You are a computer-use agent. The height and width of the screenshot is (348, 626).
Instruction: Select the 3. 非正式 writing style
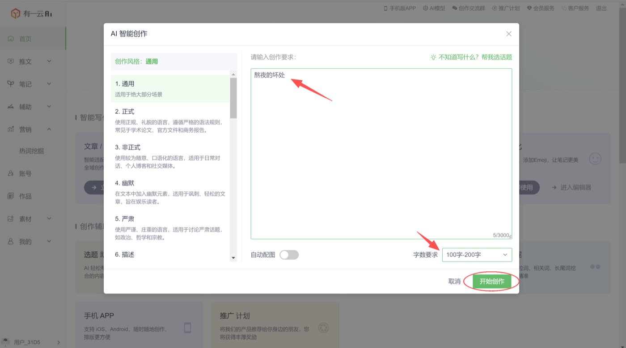170,156
